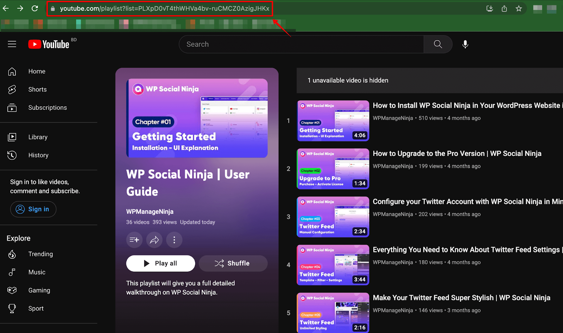This screenshot has width=563, height=333.
Task: Click WPManageNinja channel under the 199 views video
Action: click(x=393, y=166)
